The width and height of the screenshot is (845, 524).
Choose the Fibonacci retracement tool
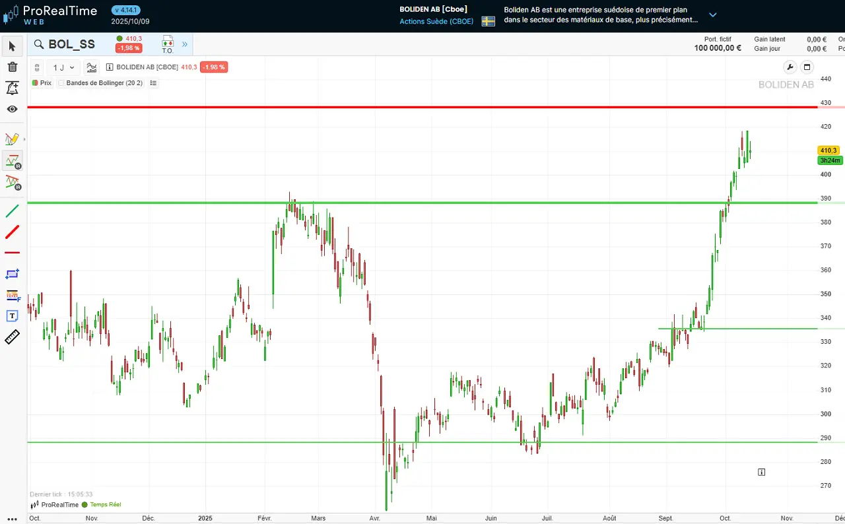(12, 295)
